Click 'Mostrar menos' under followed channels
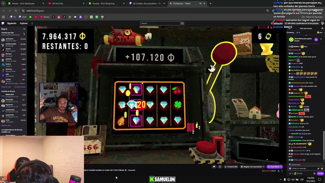The width and height of the screenshot is (325, 183). [x=20, y=87]
